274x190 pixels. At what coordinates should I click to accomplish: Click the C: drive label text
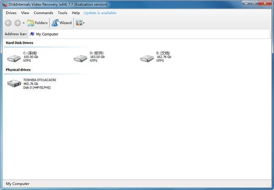(x=30, y=53)
